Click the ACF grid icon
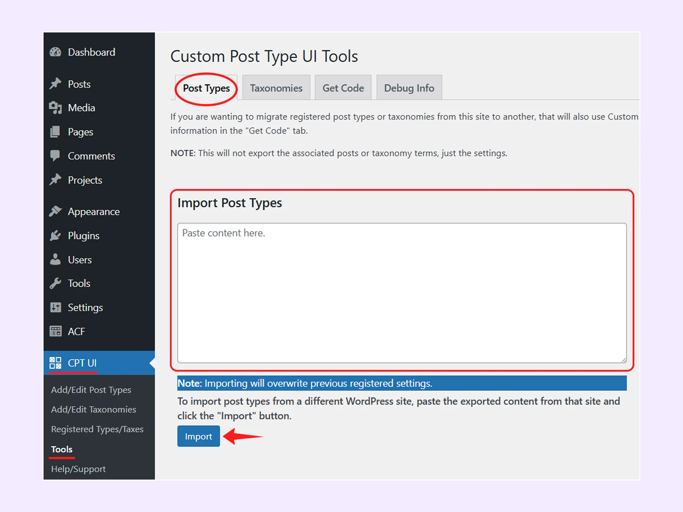 tap(55, 331)
